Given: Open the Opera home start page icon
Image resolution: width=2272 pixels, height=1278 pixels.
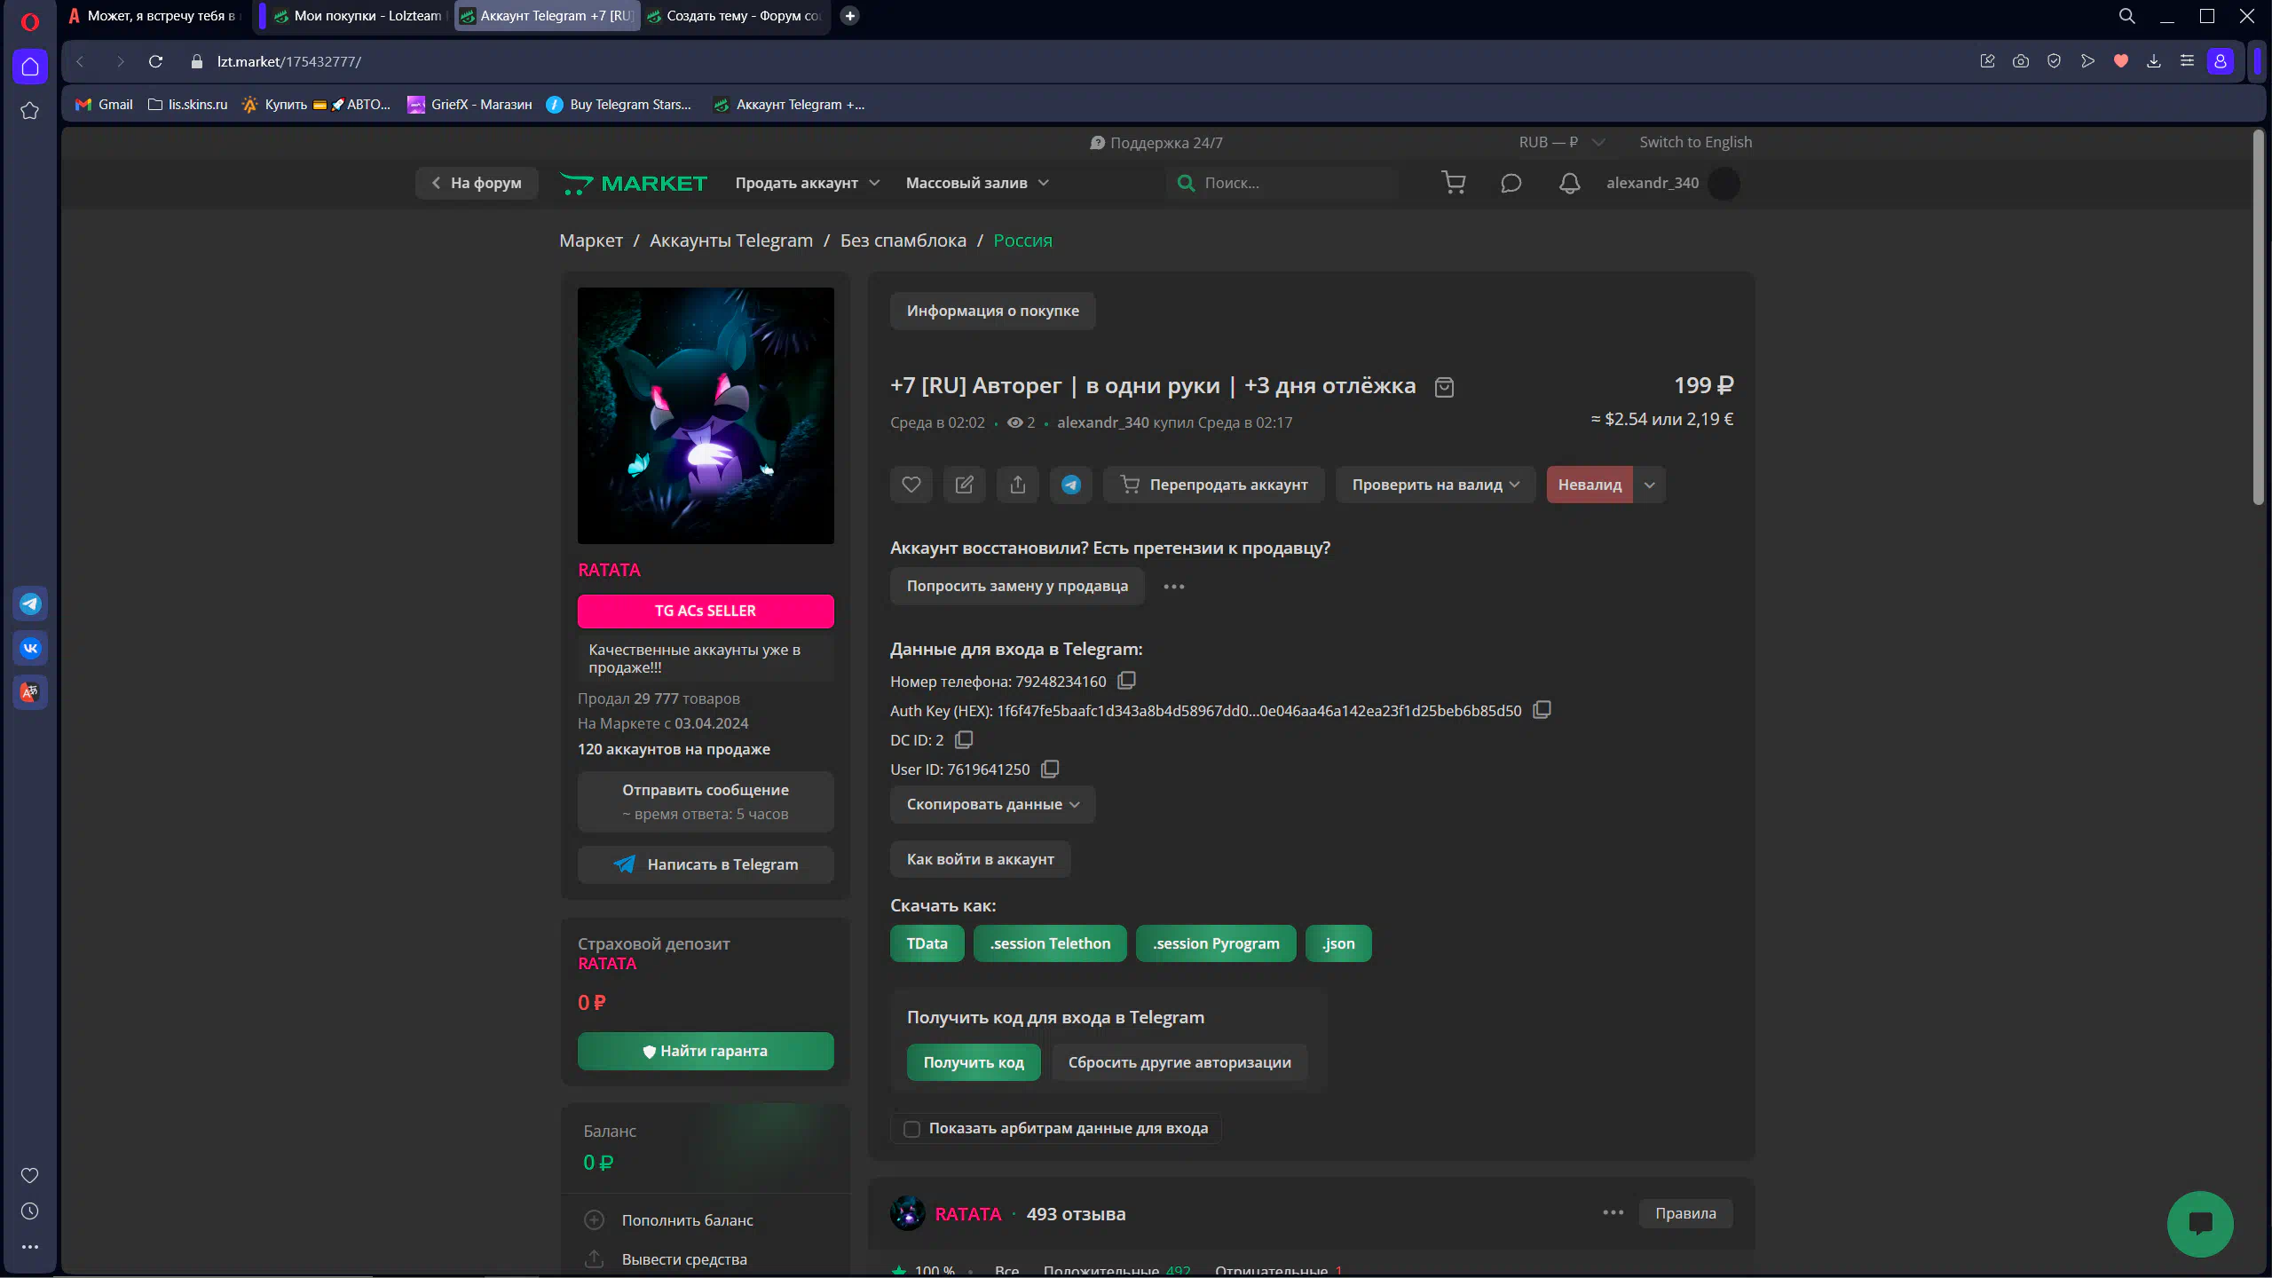Looking at the screenshot, I should [30, 67].
